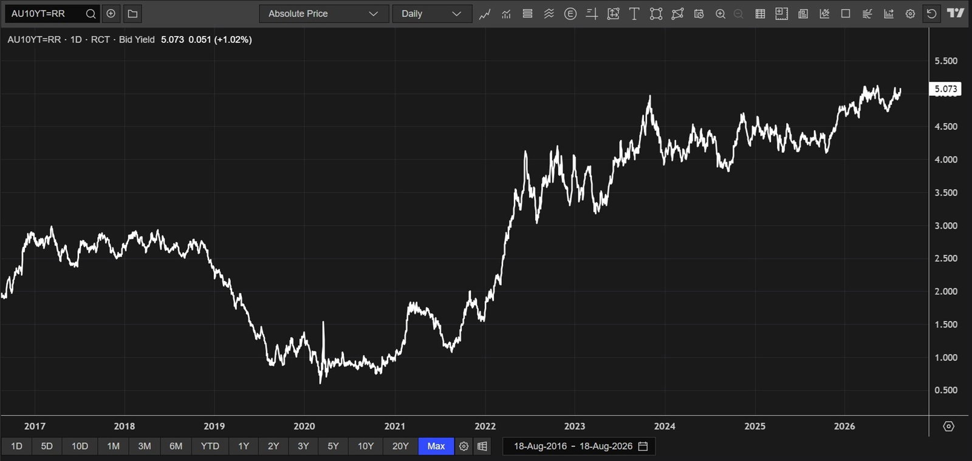Select the 1M time range

coord(114,446)
